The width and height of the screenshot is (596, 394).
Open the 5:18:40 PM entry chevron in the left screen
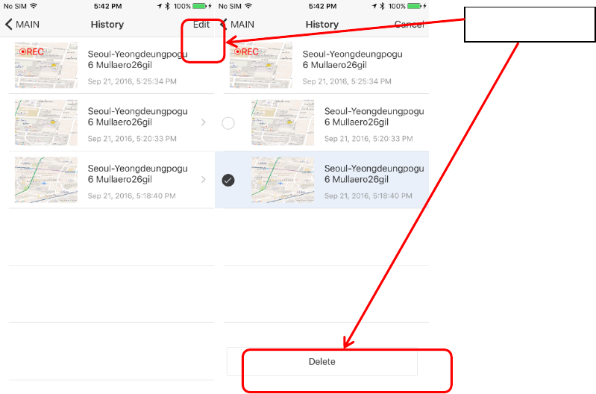204,180
